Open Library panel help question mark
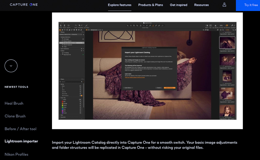Screen dimensions: 260x160 [x=82, y=32]
